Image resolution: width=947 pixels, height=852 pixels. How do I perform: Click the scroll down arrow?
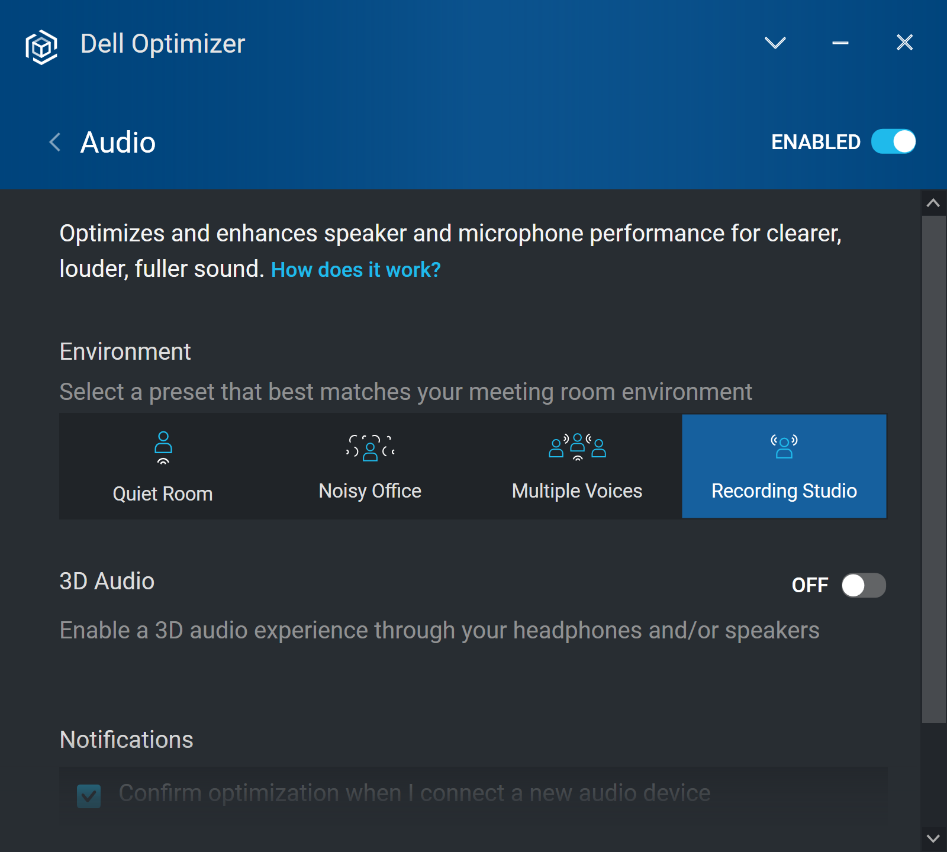[x=933, y=838]
